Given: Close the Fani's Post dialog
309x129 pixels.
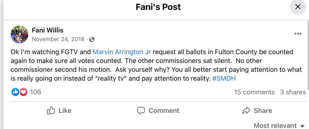Looking at the screenshot, I should [x=298, y=7].
